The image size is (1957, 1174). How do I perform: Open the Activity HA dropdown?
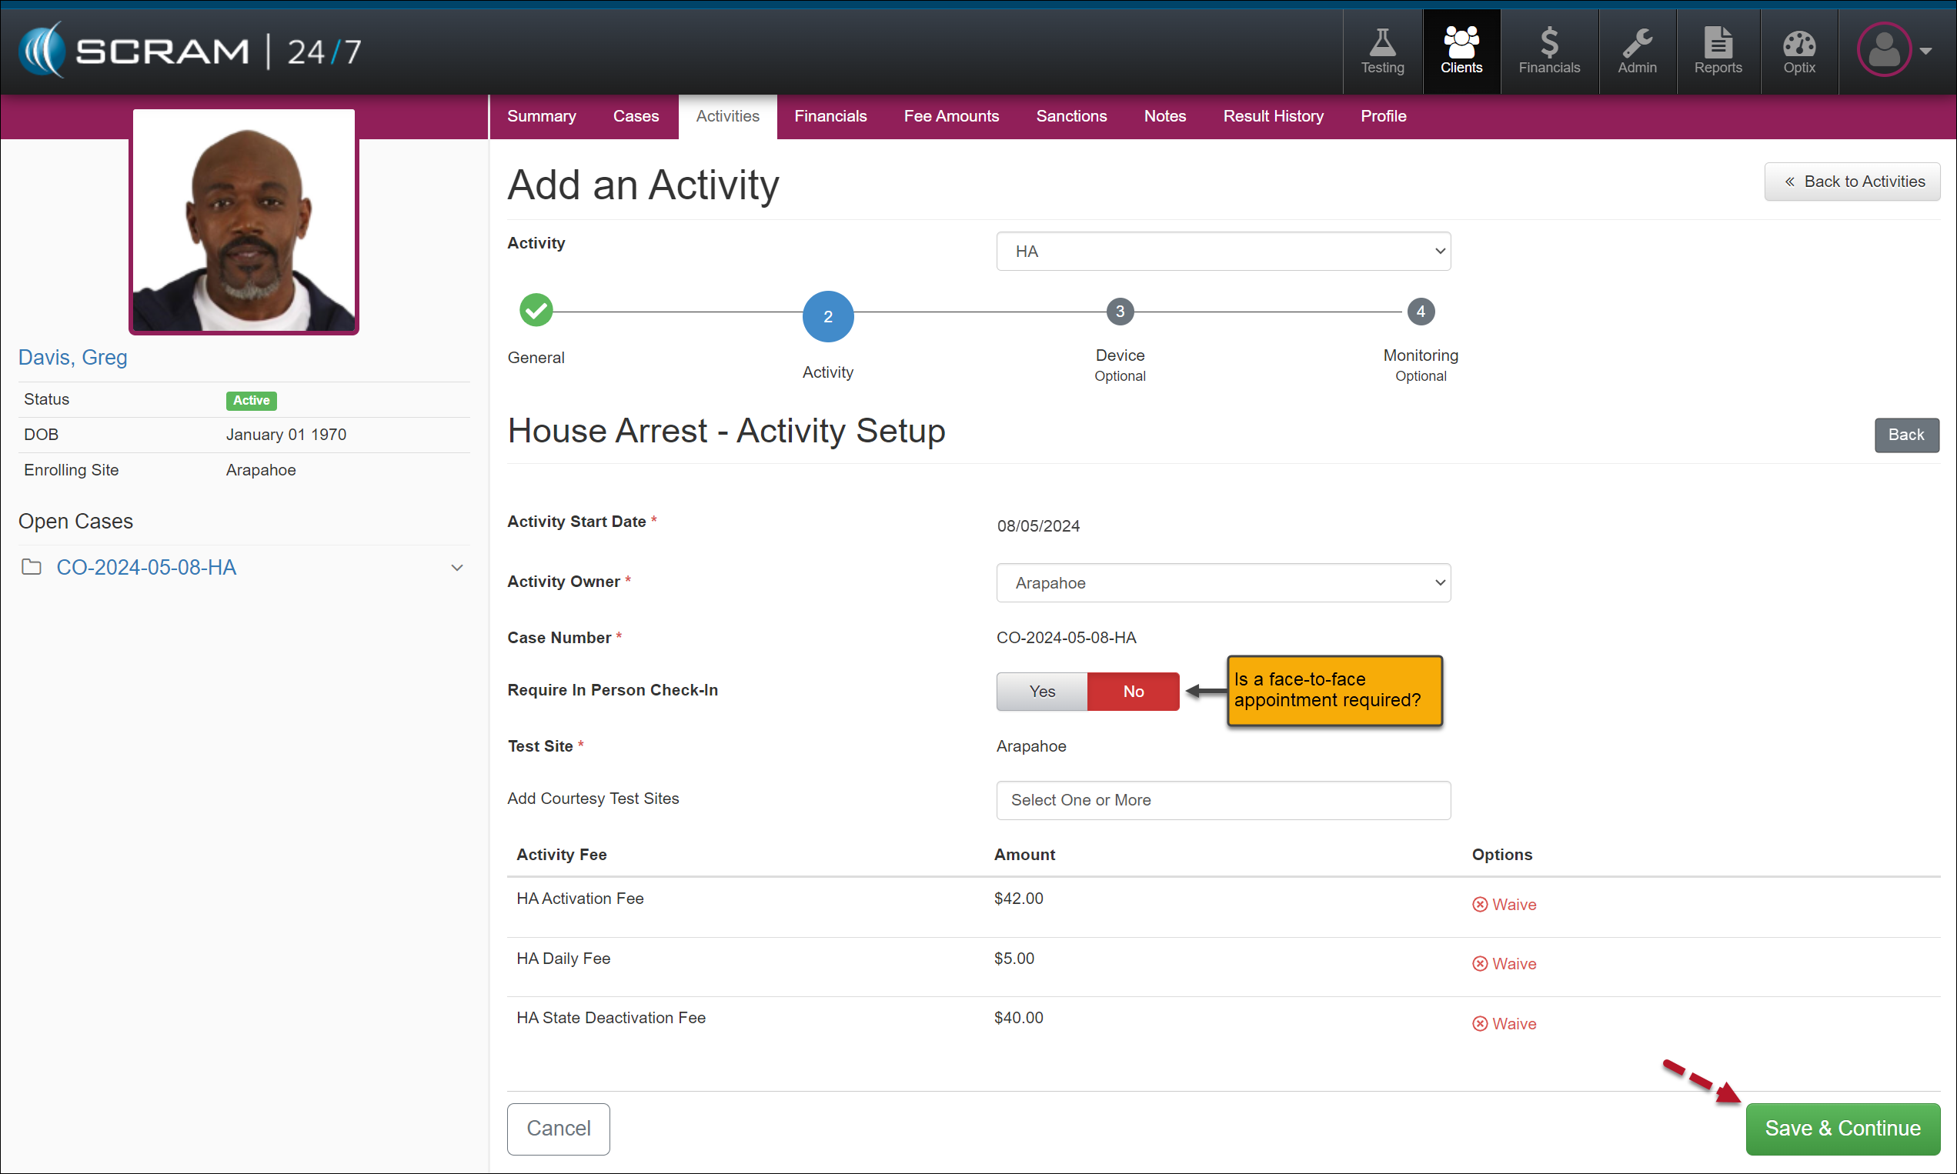click(1223, 252)
